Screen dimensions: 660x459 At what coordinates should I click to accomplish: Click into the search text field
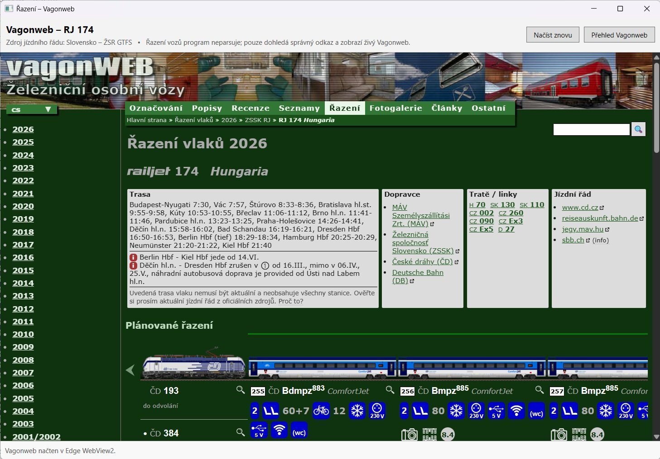pyautogui.click(x=592, y=129)
